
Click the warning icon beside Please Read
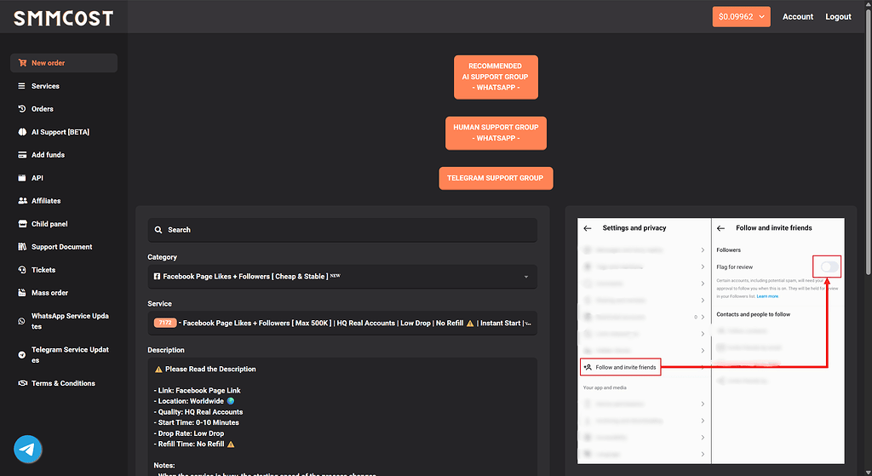(158, 370)
